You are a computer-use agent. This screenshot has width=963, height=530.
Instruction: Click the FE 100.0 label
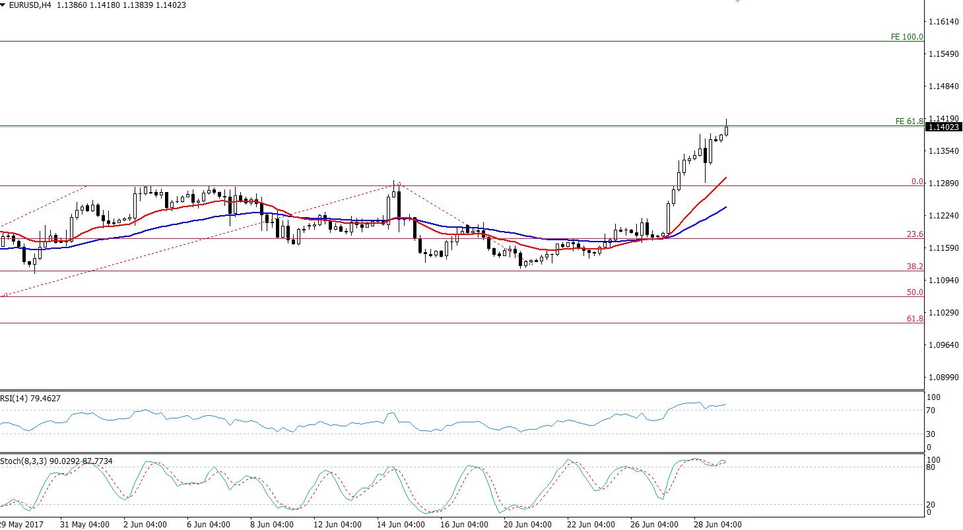[907, 37]
